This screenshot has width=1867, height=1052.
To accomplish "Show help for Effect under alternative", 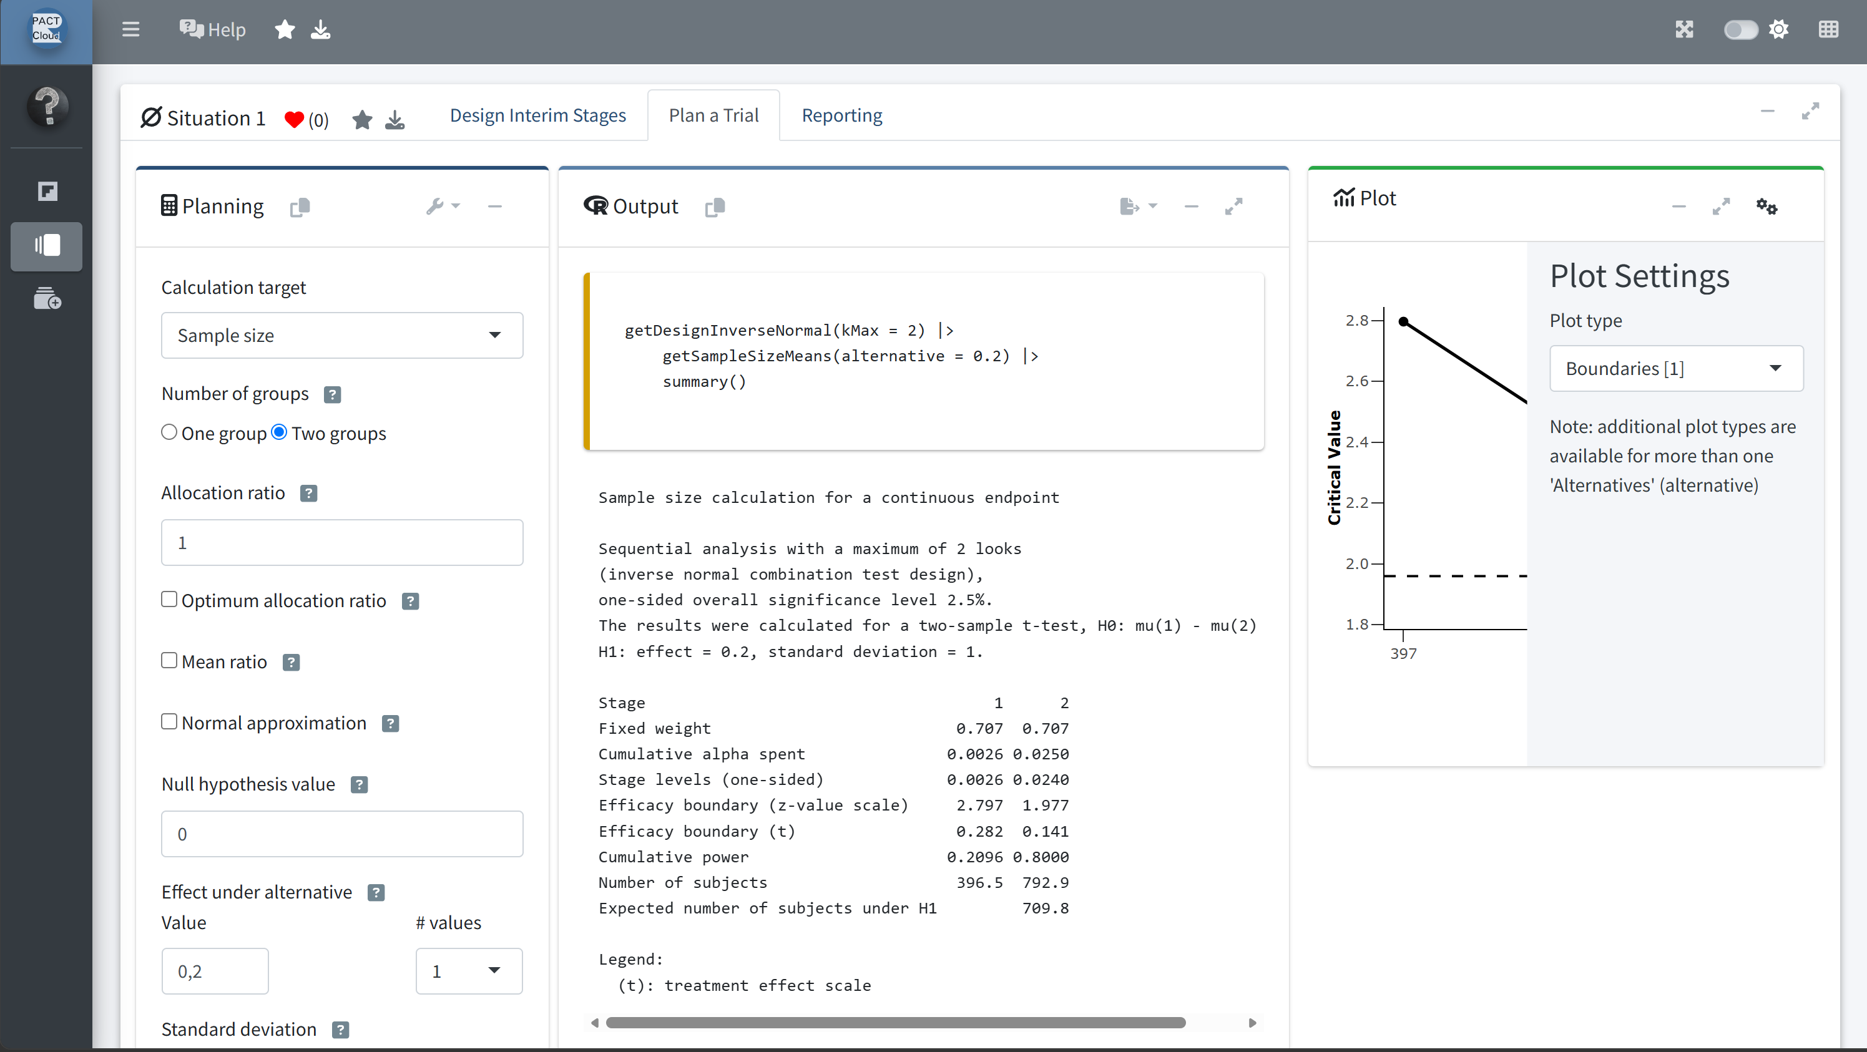I will (x=375, y=893).
